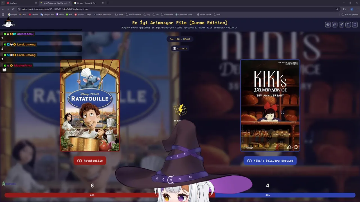Toggle fullscreen mode icon in quiz header
Viewport: 360px width, 202px height.
coord(355,25)
